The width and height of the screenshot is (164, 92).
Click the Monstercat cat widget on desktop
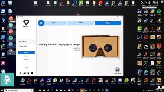[x=7, y=79]
